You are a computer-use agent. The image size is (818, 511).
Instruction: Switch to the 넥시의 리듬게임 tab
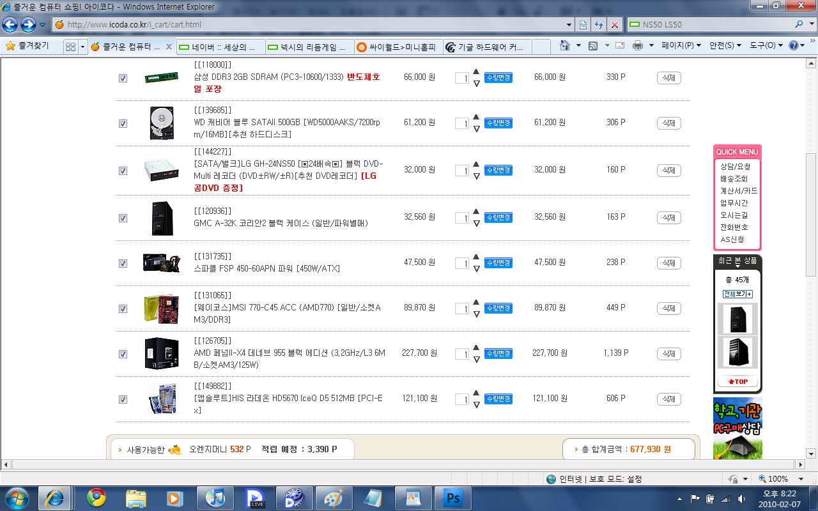tap(309, 47)
